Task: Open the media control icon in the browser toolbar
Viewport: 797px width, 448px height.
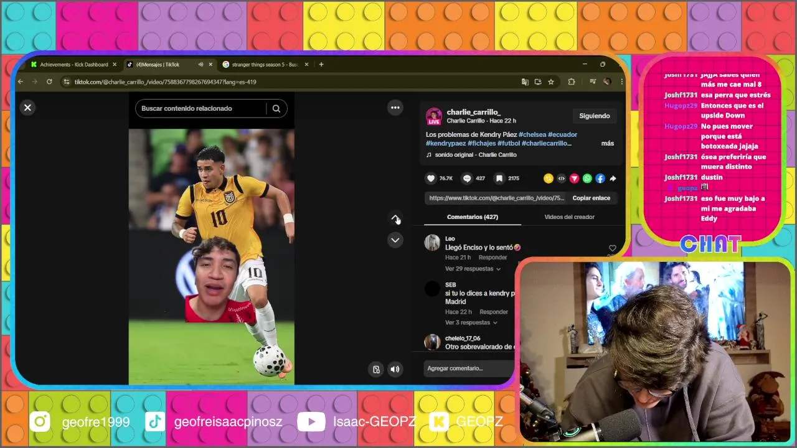Action: click(x=592, y=82)
